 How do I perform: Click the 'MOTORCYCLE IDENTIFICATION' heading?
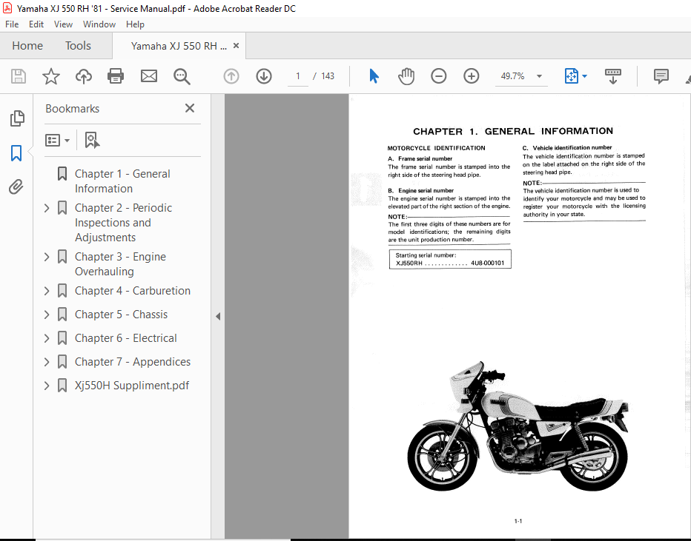pos(436,148)
